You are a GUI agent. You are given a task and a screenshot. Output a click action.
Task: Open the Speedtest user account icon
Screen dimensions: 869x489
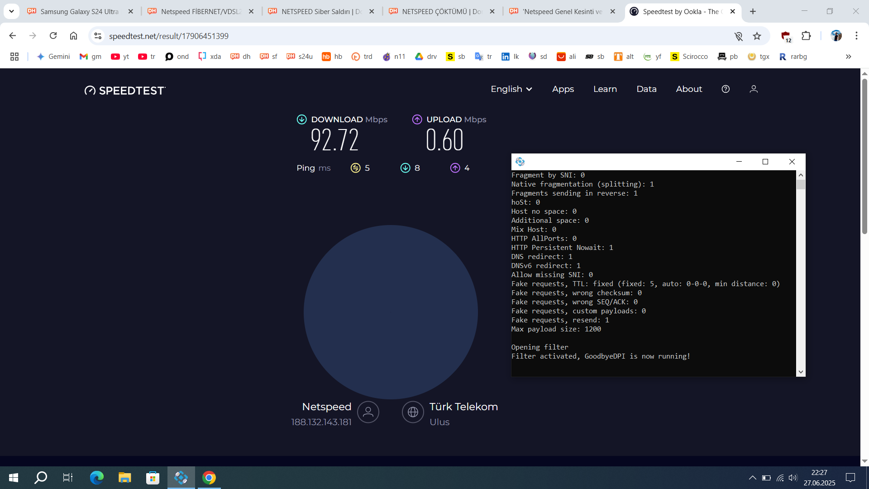(x=754, y=89)
